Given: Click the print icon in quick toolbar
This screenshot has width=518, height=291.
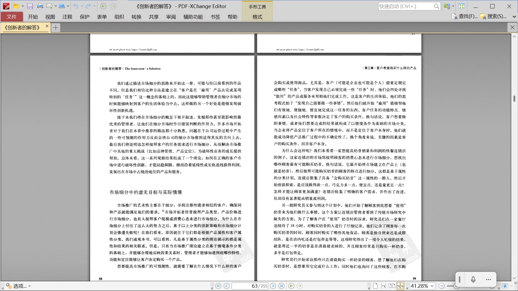Looking at the screenshot, I should point(40,6).
